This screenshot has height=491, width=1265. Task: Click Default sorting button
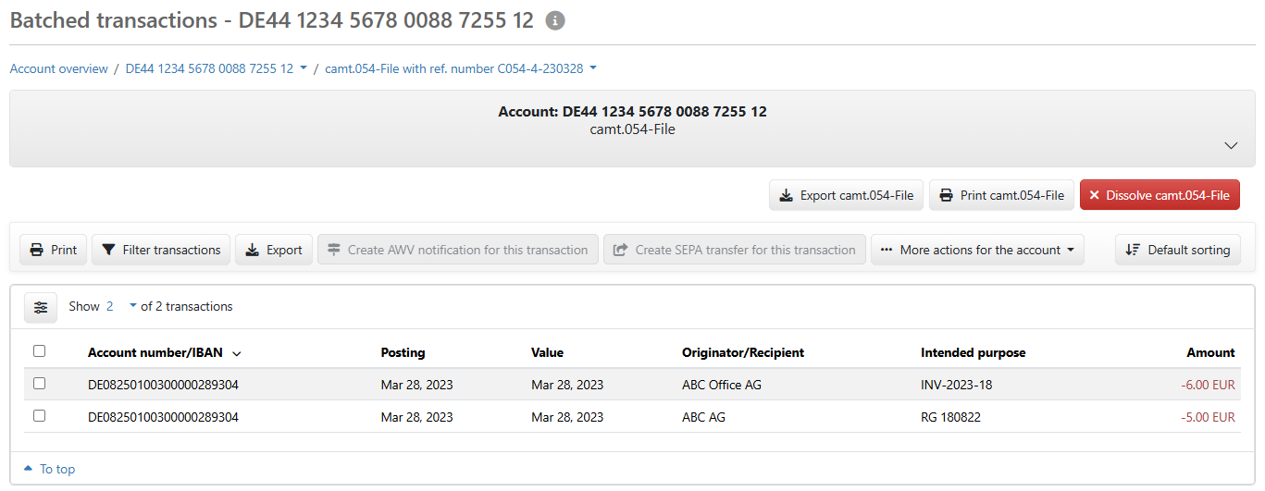1178,250
